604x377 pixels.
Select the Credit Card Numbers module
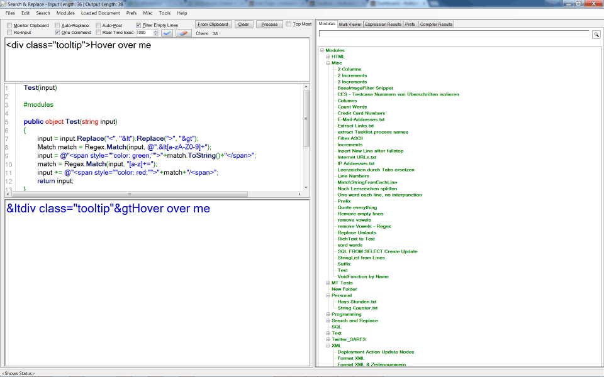click(x=361, y=113)
